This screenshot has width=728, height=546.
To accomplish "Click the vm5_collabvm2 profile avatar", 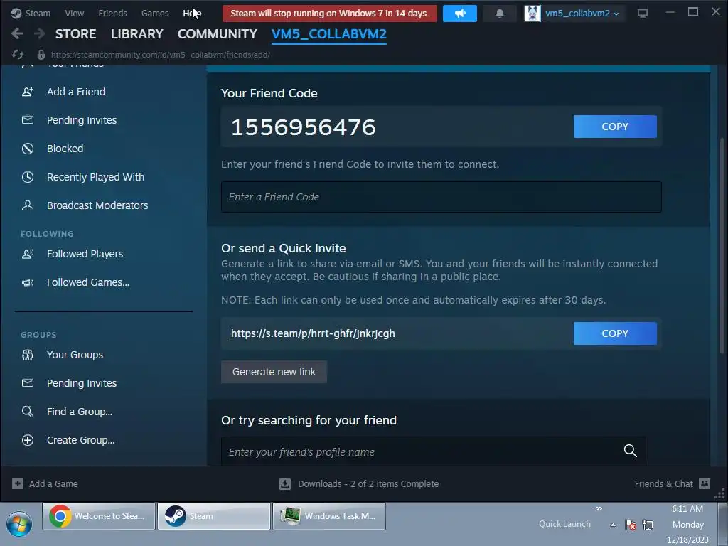I will tap(532, 13).
